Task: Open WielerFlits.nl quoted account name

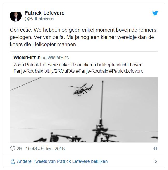Action: (x=27, y=58)
